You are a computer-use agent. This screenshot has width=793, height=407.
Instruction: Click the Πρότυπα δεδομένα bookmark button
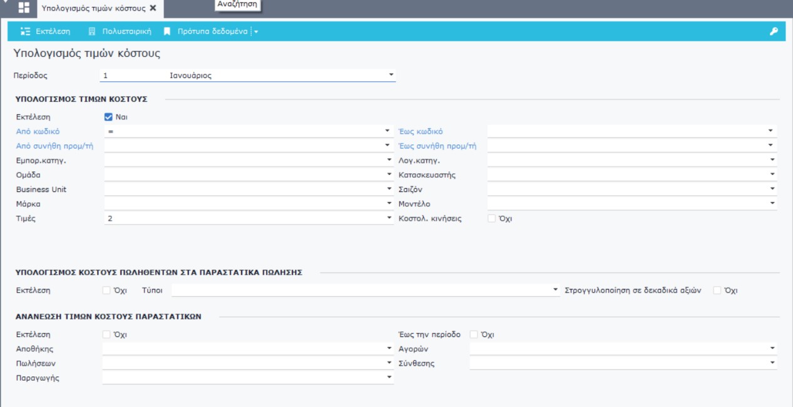point(207,31)
